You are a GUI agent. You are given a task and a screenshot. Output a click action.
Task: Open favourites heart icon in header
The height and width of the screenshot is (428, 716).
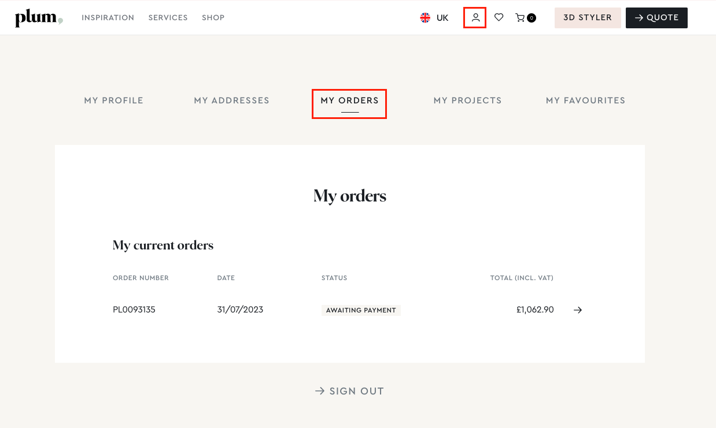tap(499, 17)
